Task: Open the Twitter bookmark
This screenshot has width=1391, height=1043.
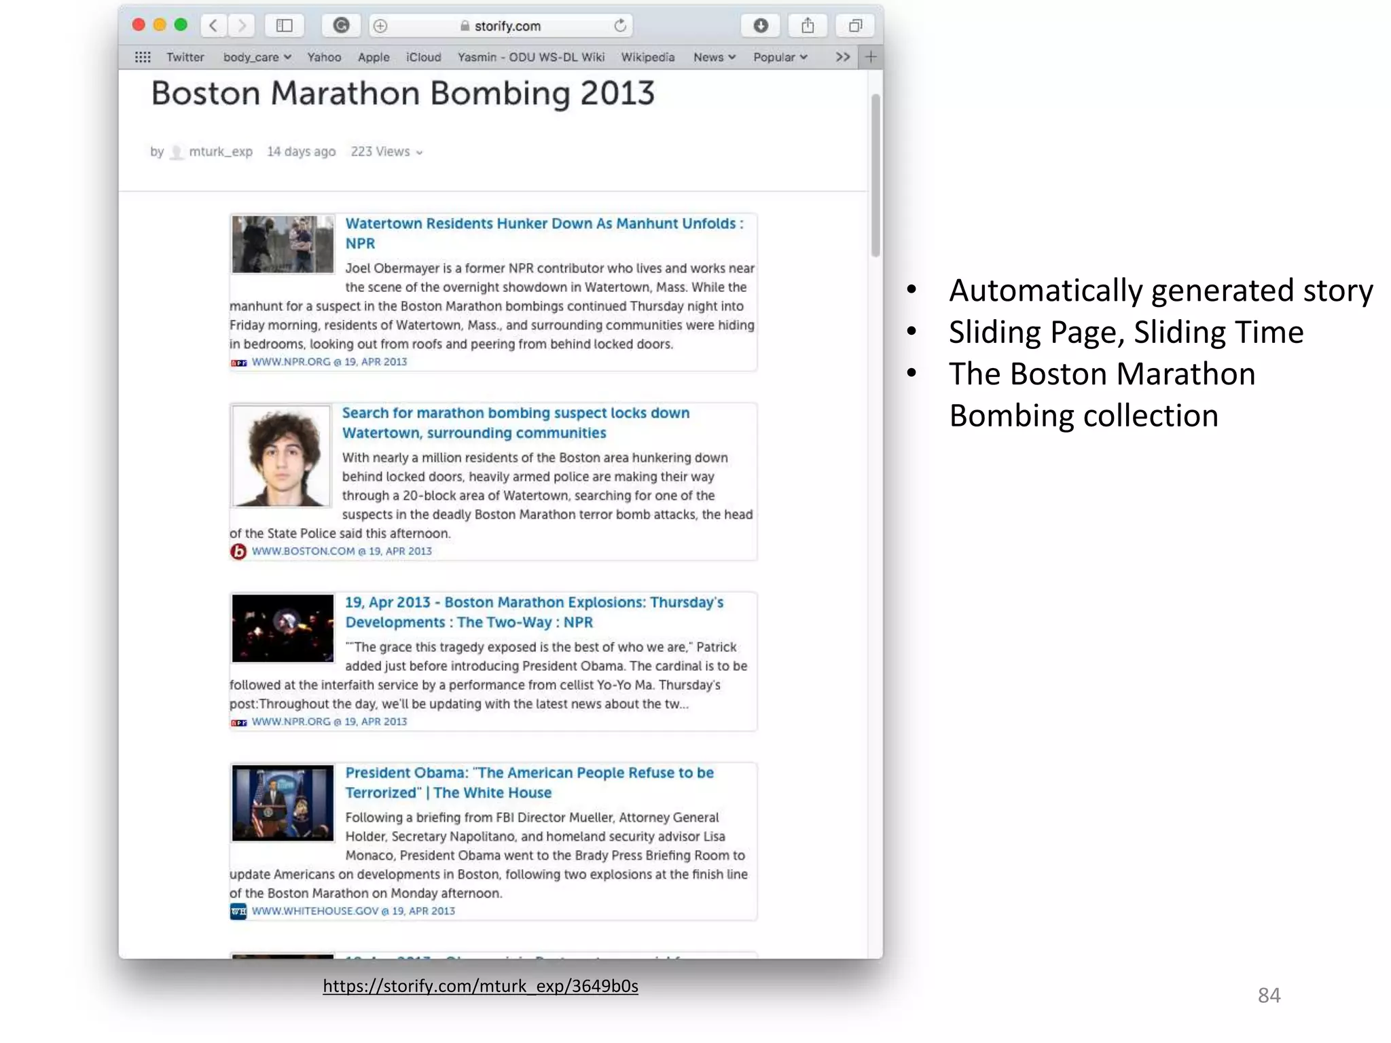Action: pos(185,57)
